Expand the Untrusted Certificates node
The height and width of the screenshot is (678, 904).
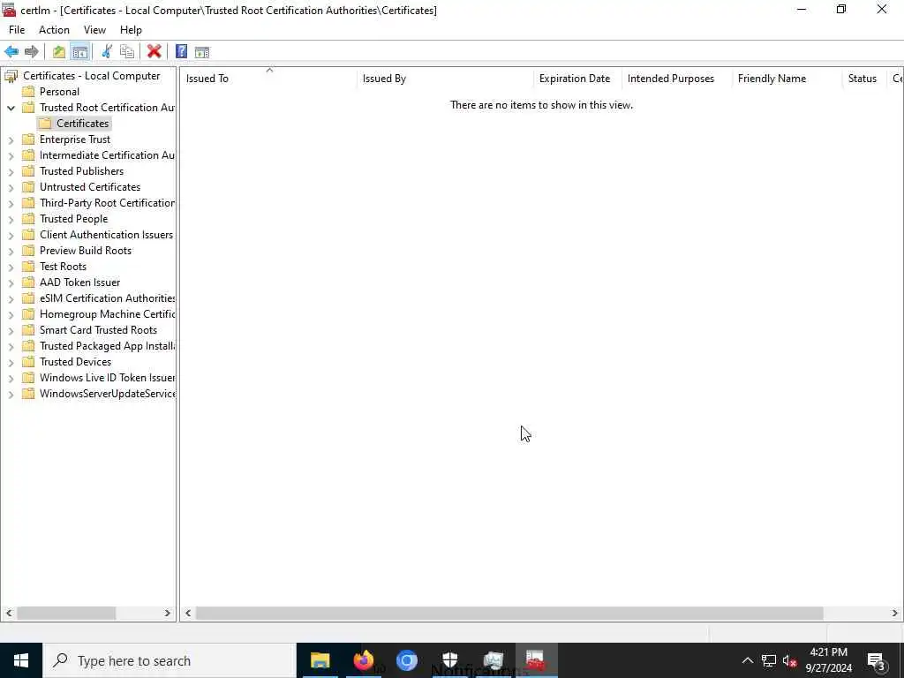(11, 187)
